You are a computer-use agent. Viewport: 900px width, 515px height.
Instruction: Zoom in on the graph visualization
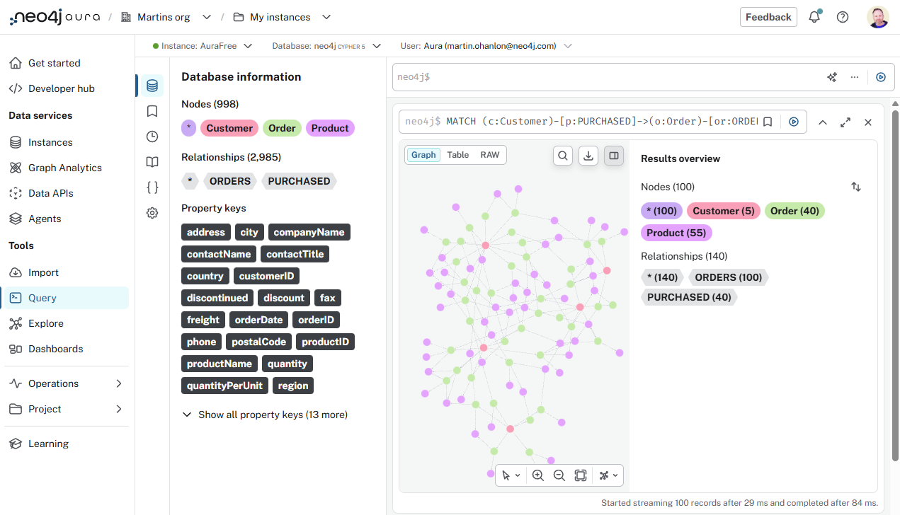click(x=538, y=475)
